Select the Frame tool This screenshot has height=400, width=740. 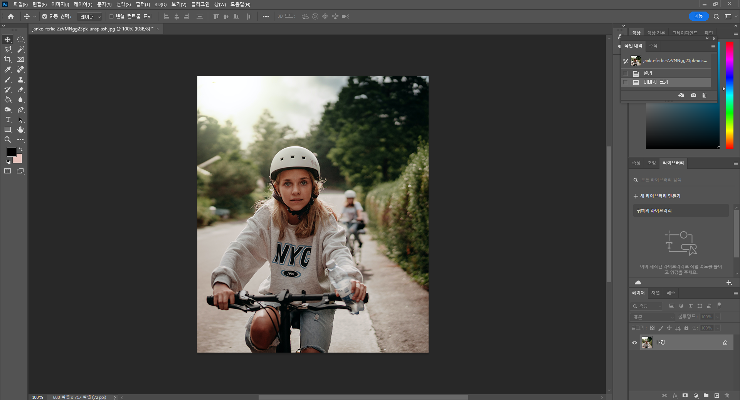tap(21, 59)
